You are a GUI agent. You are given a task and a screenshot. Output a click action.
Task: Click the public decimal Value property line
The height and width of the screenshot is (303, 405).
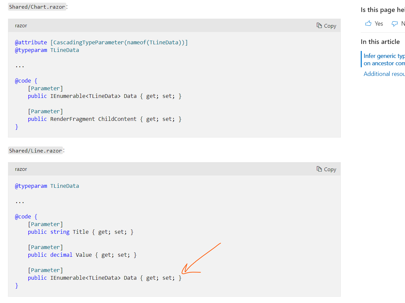click(82, 255)
